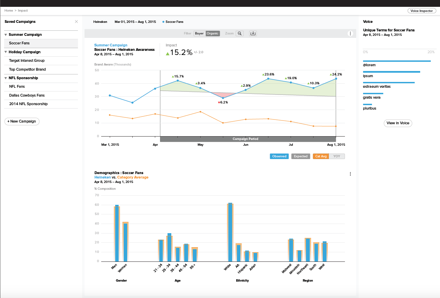
Task: Open Target Interest Group campaign item
Action: (x=41, y=60)
